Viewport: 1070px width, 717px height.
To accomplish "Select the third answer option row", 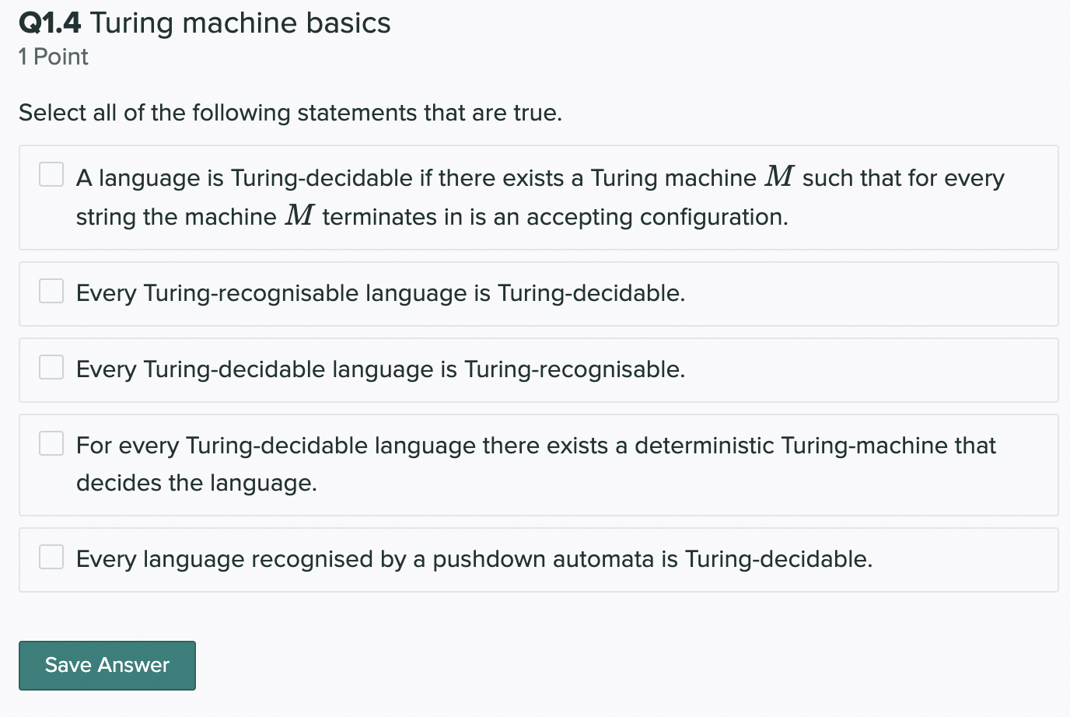I will coord(537,369).
